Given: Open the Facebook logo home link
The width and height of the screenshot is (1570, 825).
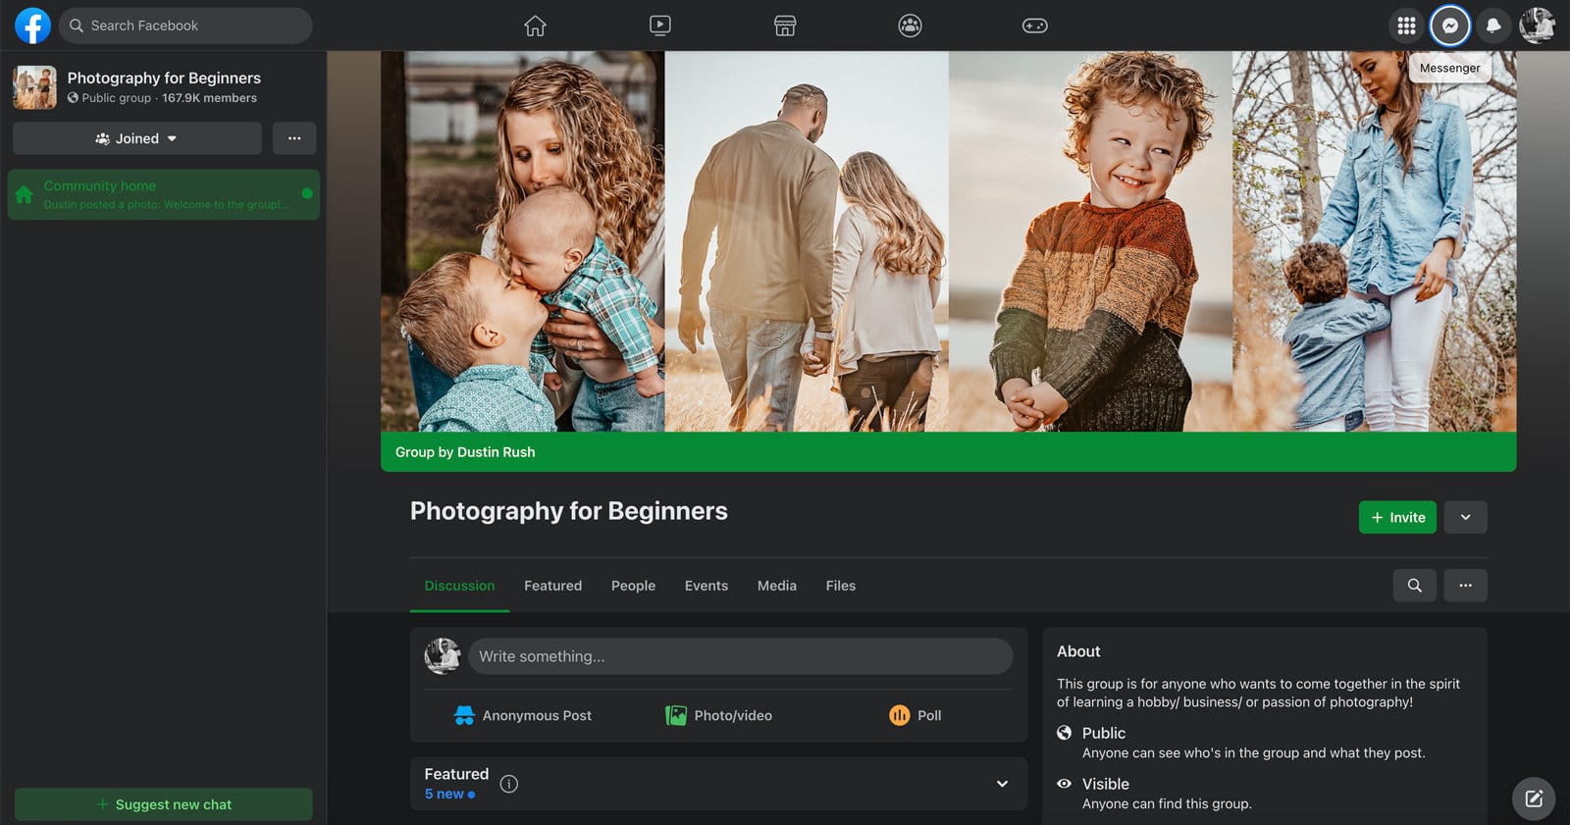Looking at the screenshot, I should 32,26.
